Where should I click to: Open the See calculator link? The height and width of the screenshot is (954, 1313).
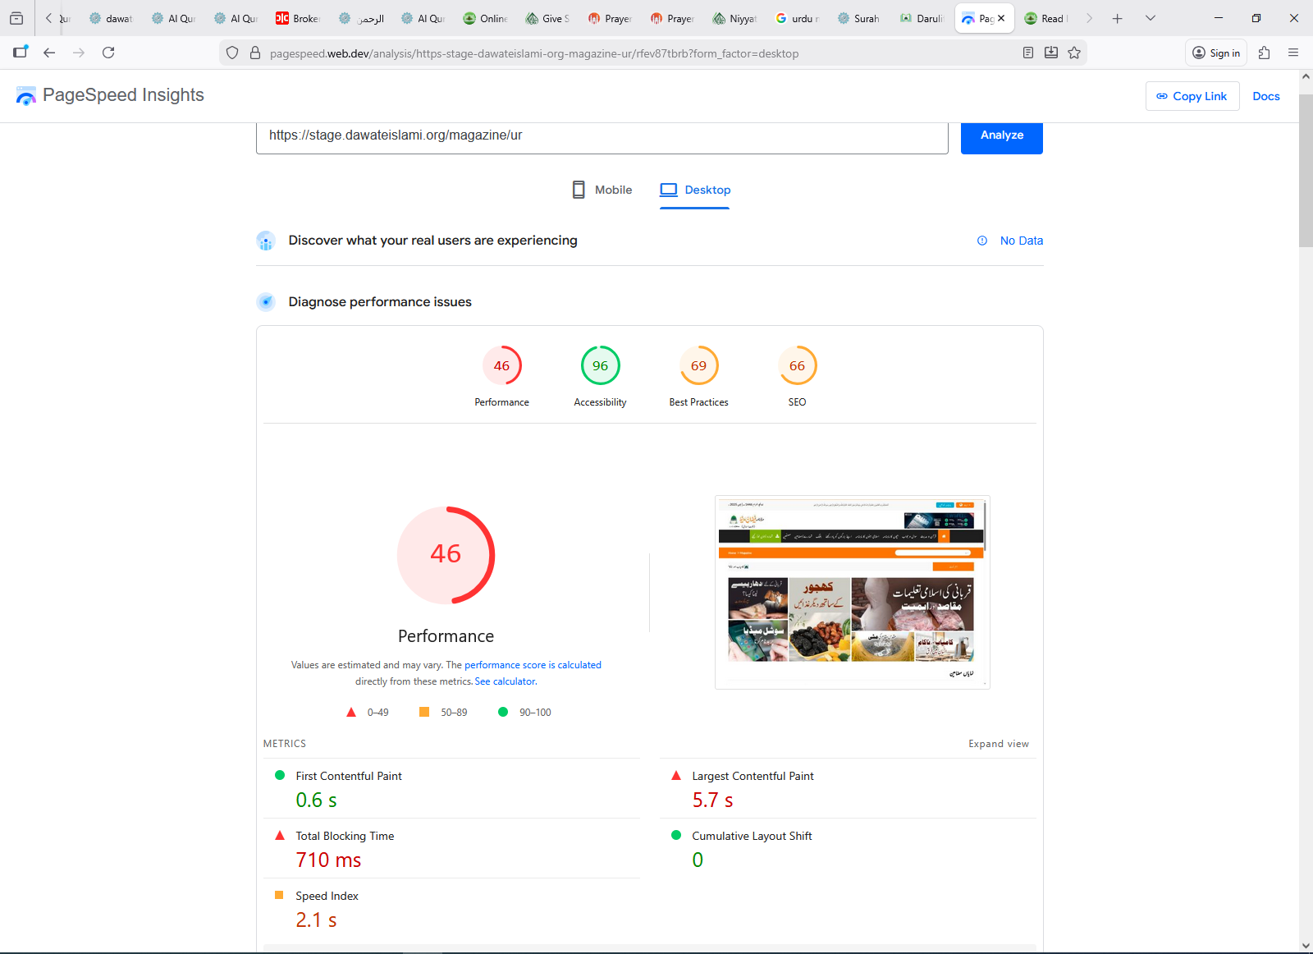pyautogui.click(x=506, y=681)
